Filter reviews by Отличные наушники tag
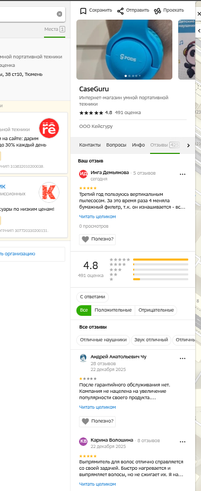This screenshot has width=201, height=491. [x=103, y=340]
